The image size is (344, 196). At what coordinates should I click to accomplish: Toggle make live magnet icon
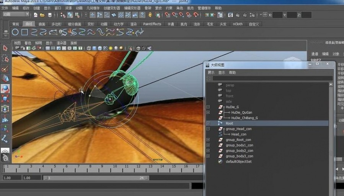pyautogui.click(x=196, y=15)
